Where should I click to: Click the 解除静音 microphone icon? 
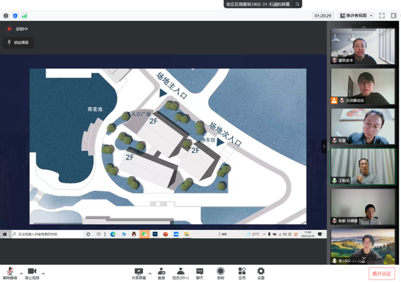[x=10, y=271]
